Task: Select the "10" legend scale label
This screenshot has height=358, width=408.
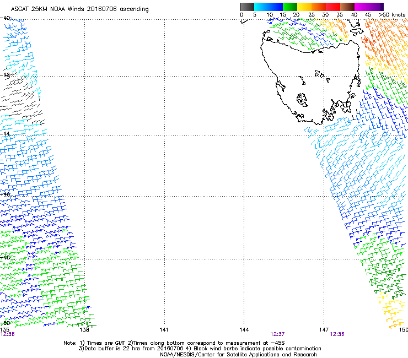Action: pyautogui.click(x=270, y=15)
